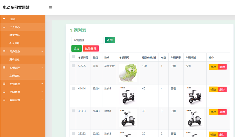Click the grid icon beside 个人中心

tap(4, 27)
